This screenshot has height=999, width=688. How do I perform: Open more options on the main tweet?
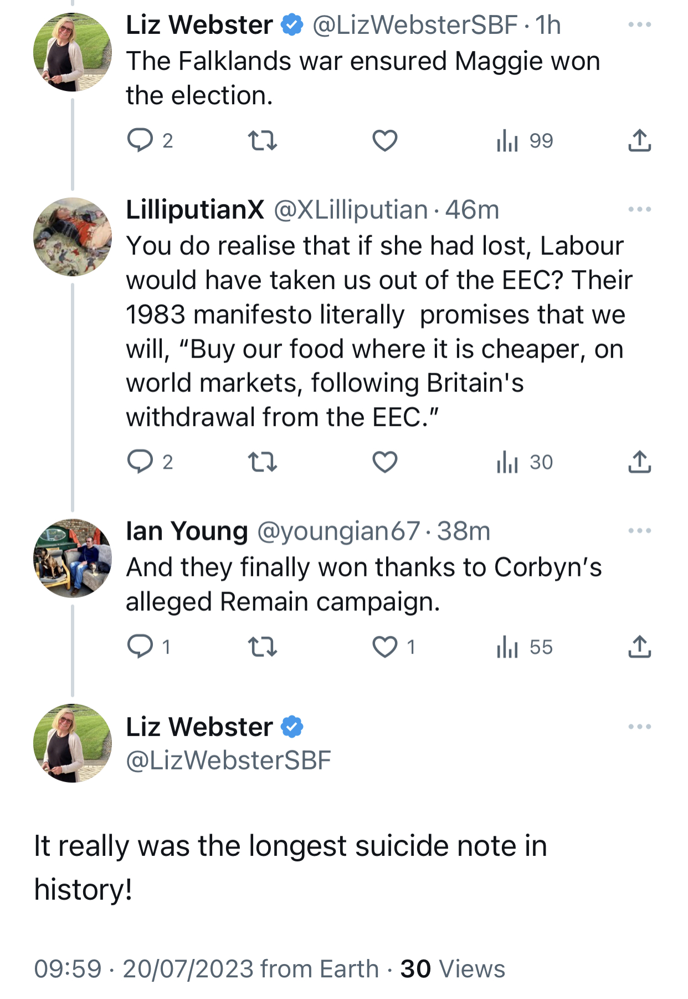pos(639,727)
